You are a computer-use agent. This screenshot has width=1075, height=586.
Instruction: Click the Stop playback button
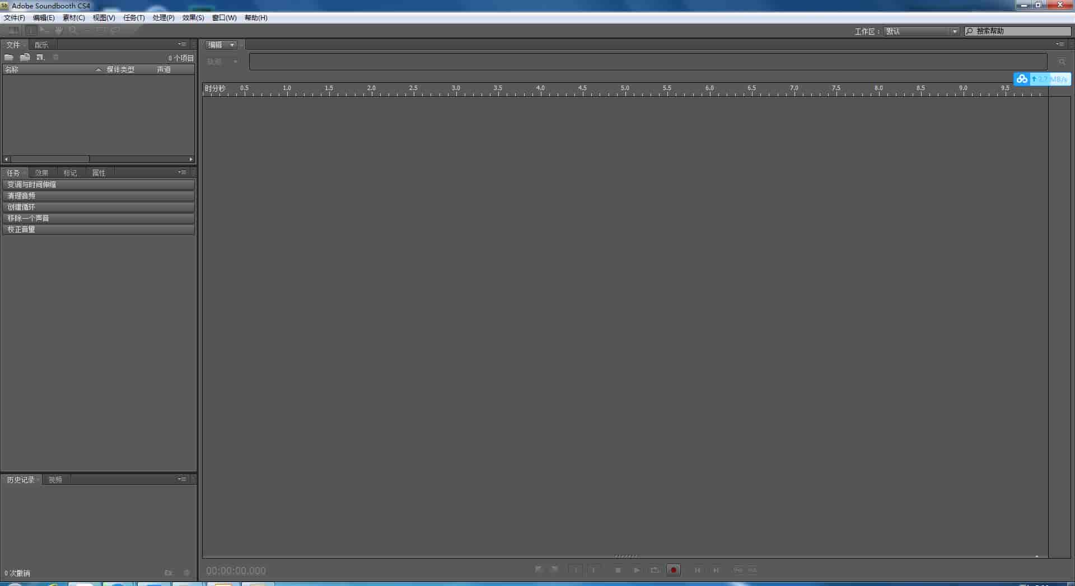[618, 570]
